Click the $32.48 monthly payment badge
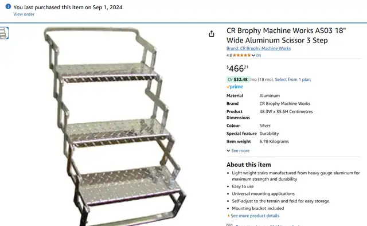The image size is (367, 226). (x=239, y=79)
